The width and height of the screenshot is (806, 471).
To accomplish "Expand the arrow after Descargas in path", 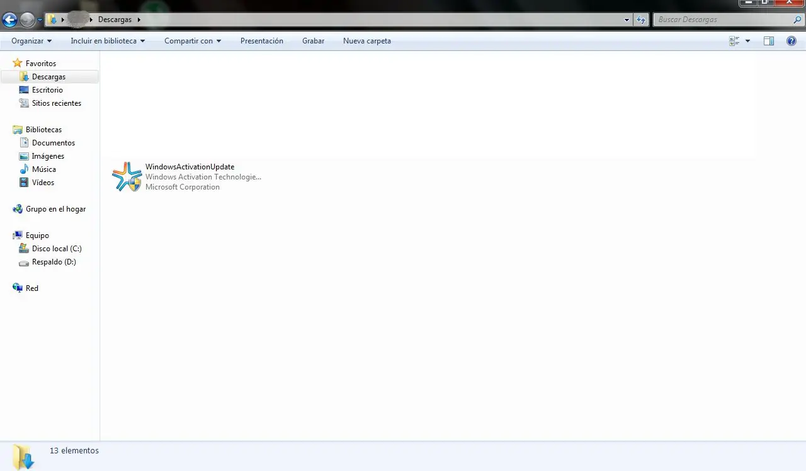I will pos(139,20).
